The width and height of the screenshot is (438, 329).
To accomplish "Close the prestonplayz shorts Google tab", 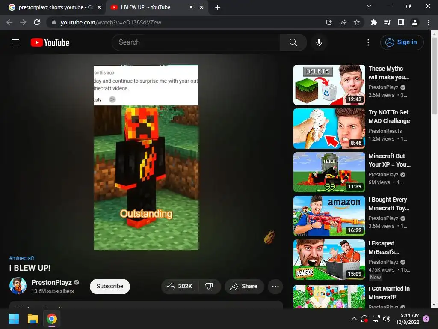I will tap(99, 7).
